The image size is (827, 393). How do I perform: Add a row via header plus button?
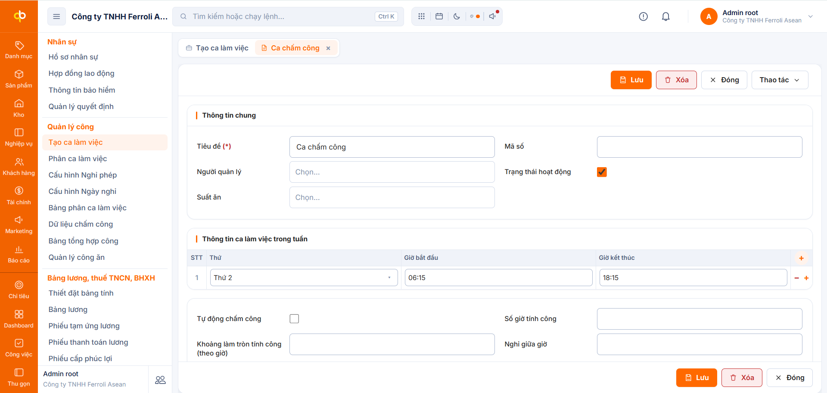click(x=802, y=258)
